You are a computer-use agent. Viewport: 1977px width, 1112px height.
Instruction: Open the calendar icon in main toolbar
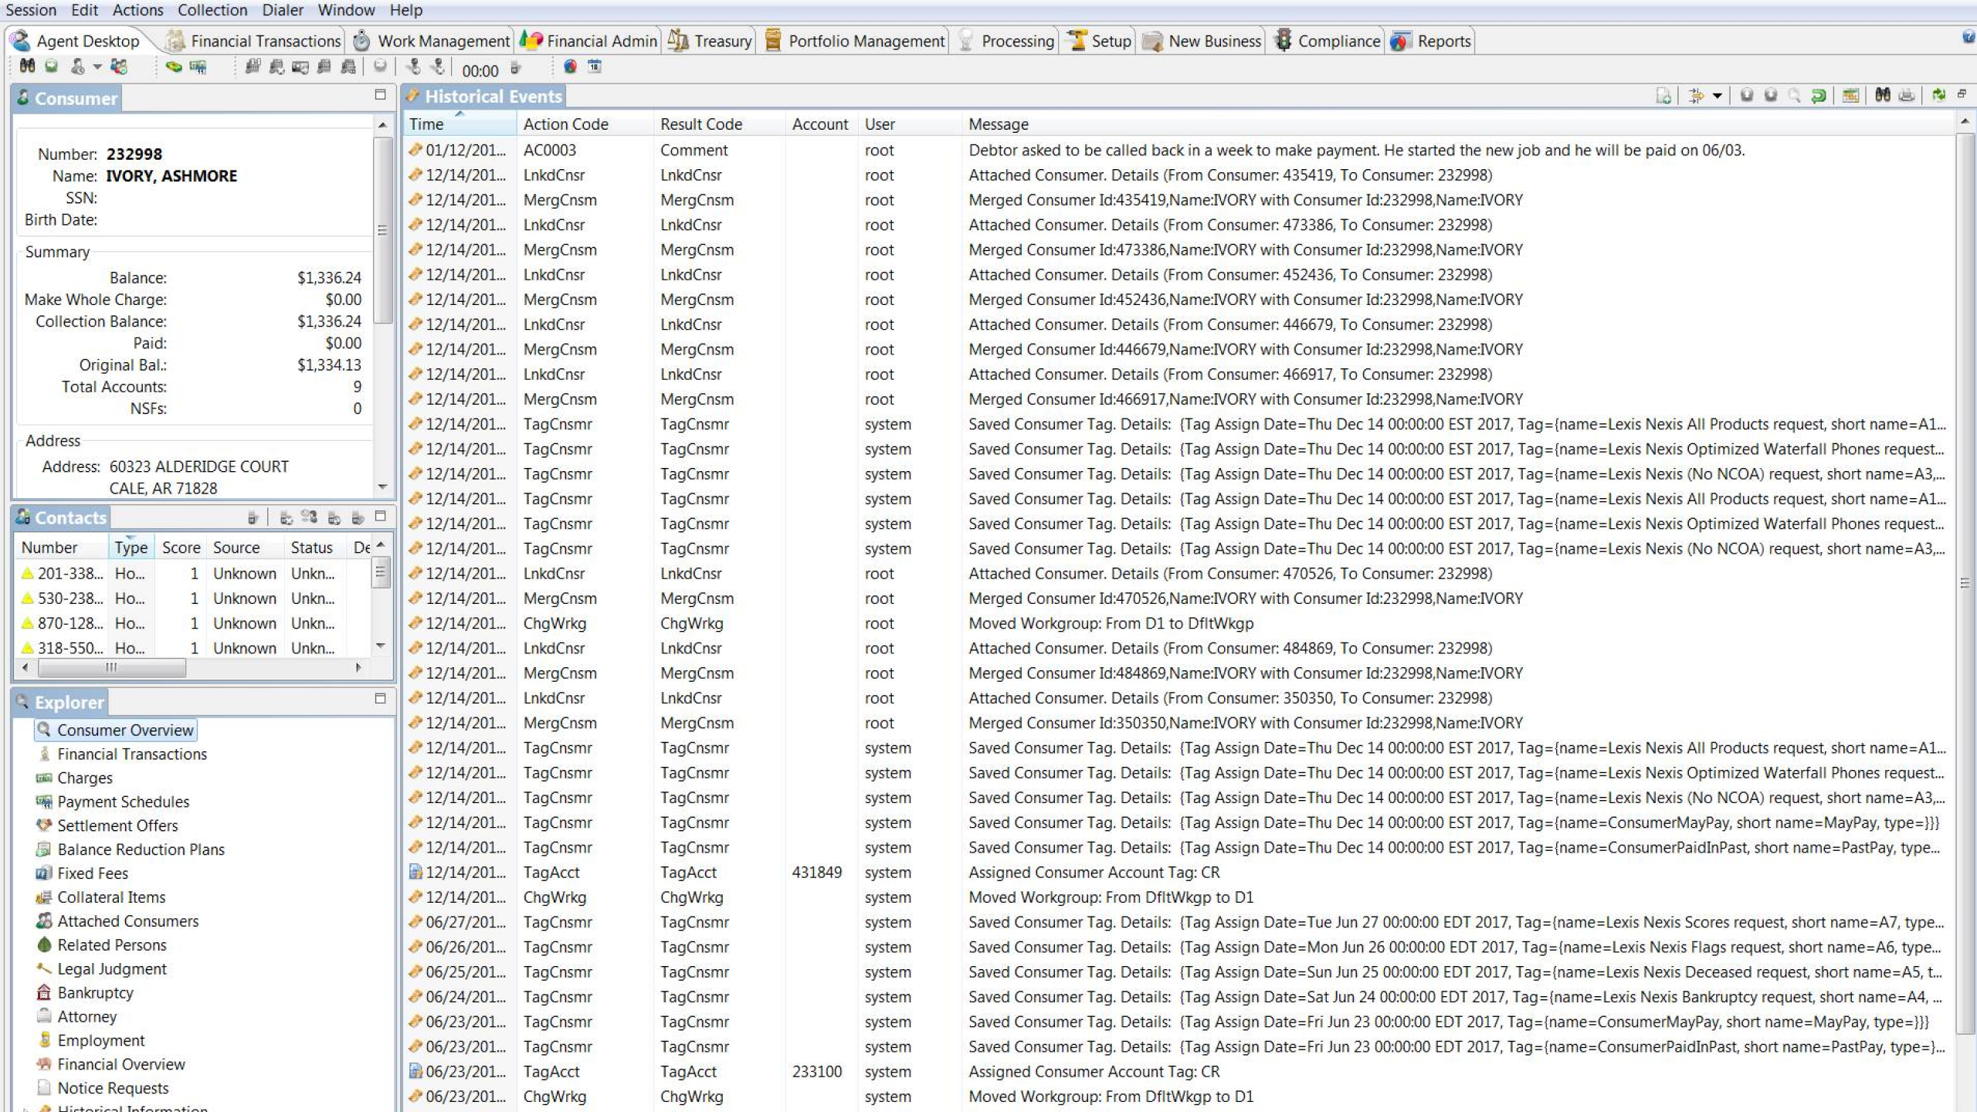[595, 67]
